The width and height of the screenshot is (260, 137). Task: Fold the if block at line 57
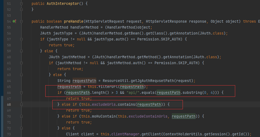click(x=21, y=39)
